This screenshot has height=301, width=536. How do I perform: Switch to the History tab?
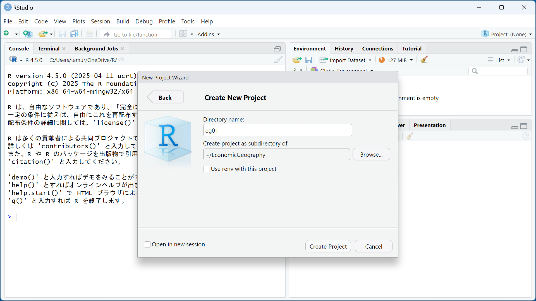[344, 48]
